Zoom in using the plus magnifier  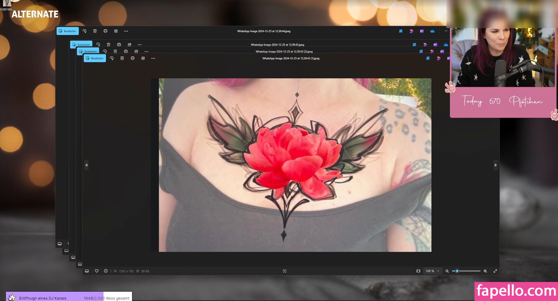(x=485, y=271)
